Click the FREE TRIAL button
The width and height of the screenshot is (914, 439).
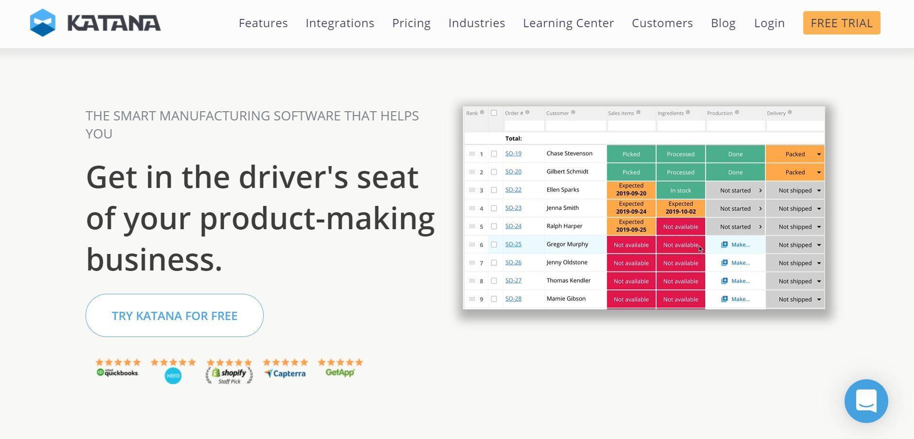[x=842, y=23]
